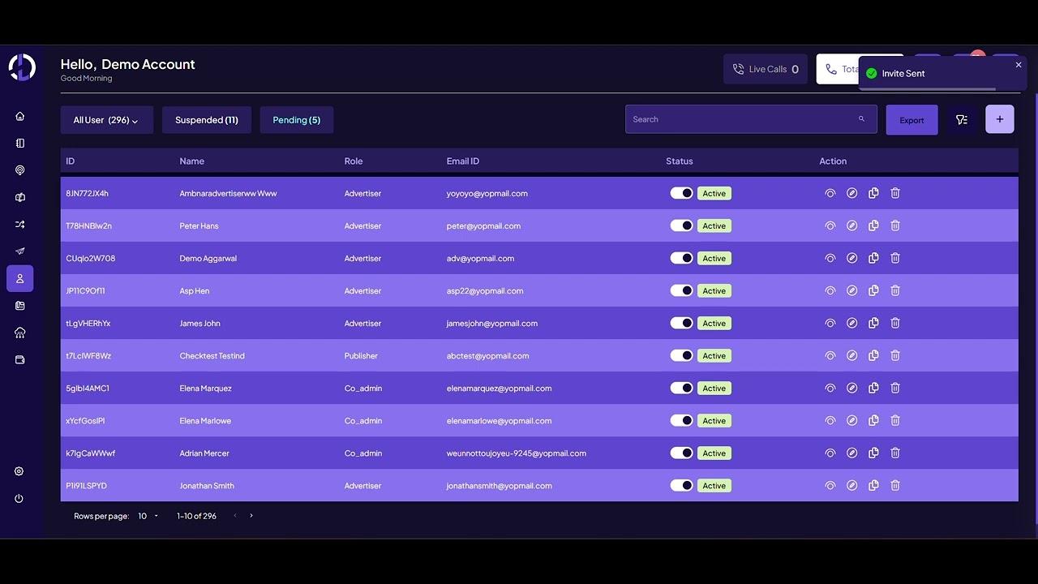Click the home icon in sidebar

click(x=19, y=116)
